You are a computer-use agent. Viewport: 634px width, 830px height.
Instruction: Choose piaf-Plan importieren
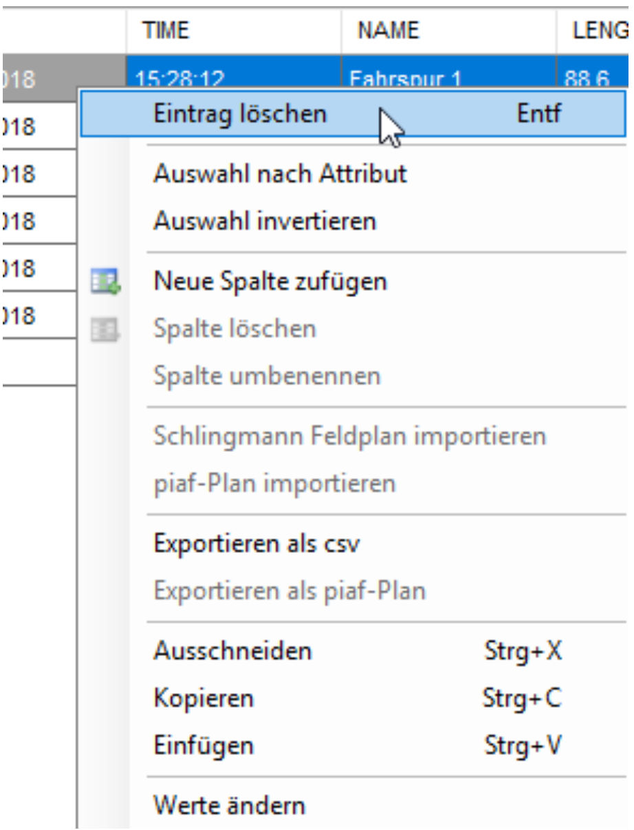tap(274, 483)
